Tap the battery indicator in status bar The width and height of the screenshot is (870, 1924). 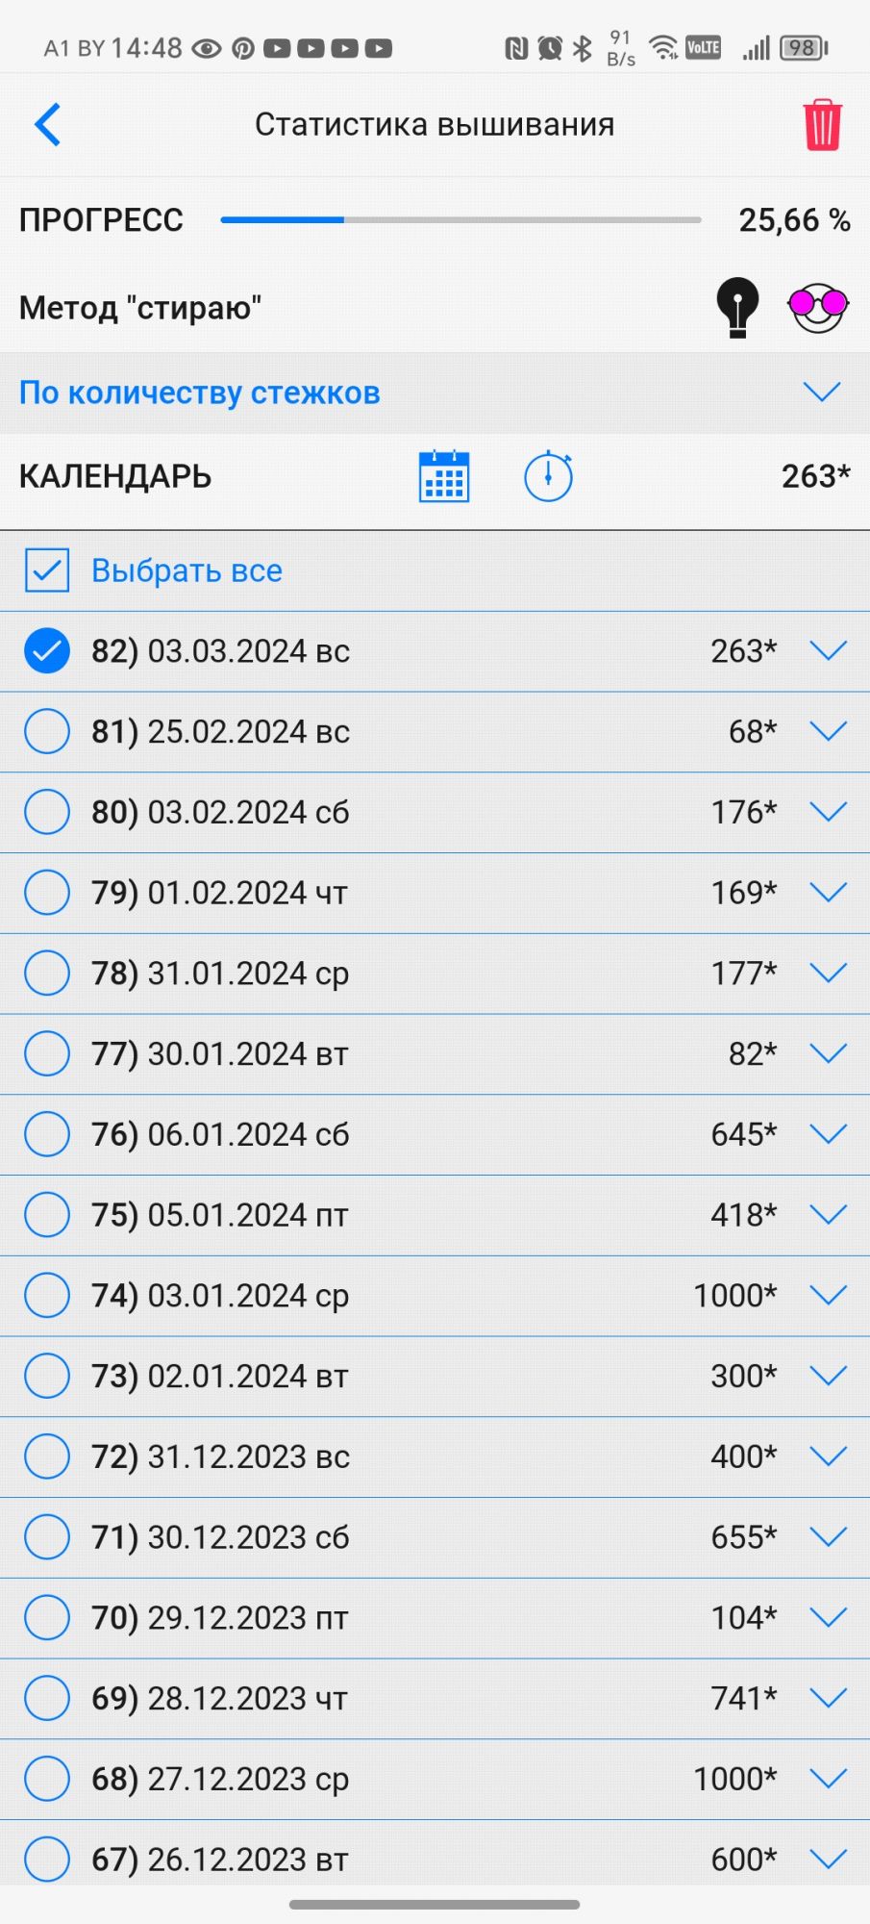(804, 48)
